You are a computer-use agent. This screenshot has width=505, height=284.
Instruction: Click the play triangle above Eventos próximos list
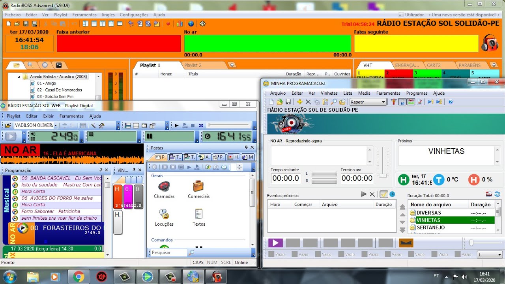click(x=364, y=194)
